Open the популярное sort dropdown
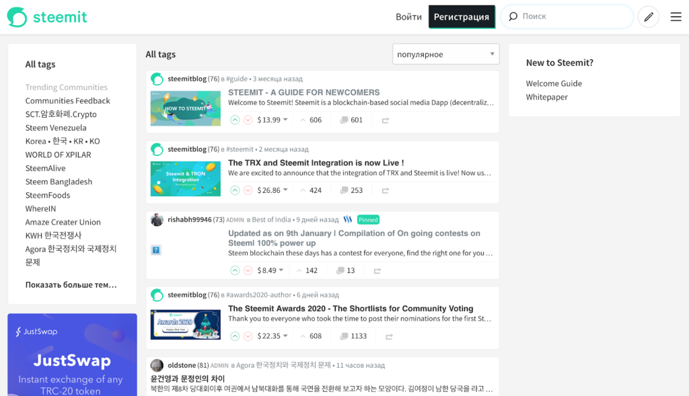Image resolution: width=689 pixels, height=396 pixels. [x=445, y=54]
